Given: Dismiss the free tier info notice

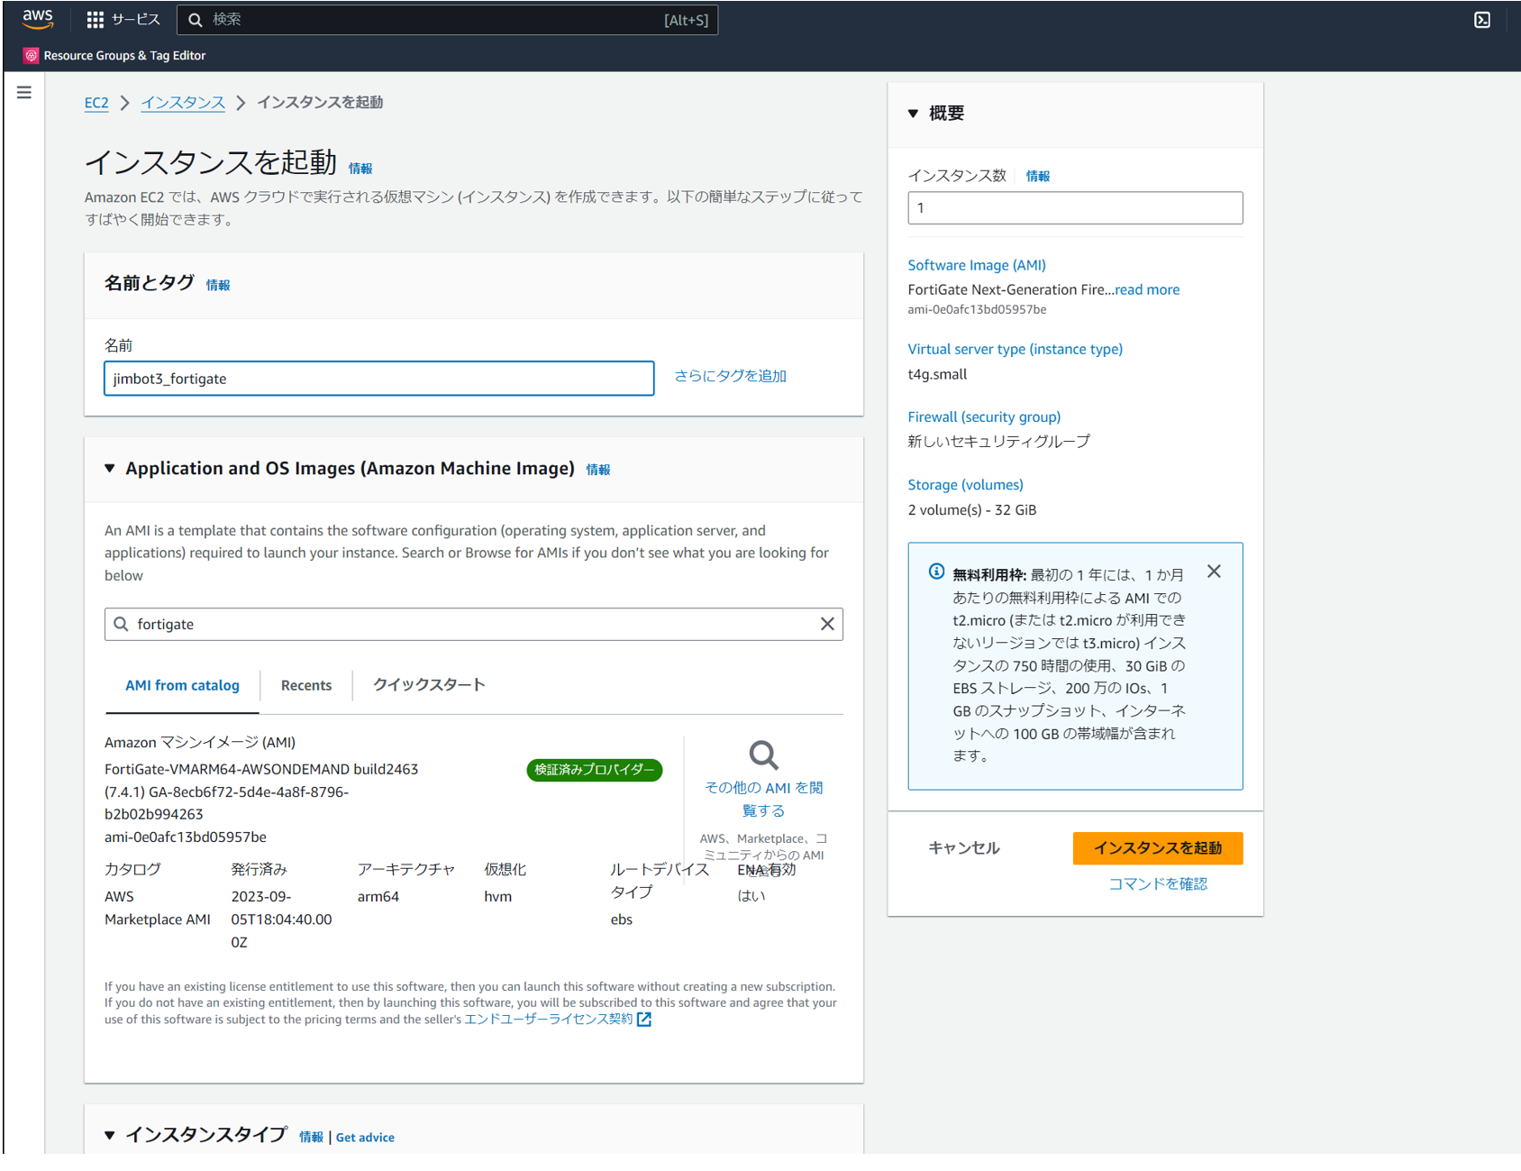Looking at the screenshot, I should coord(1214,572).
